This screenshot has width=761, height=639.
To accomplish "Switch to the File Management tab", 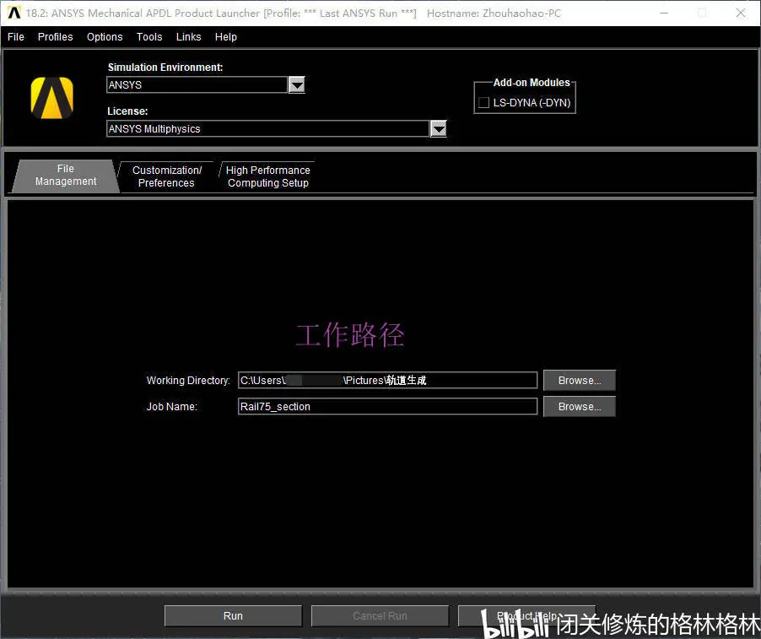I will coord(66,176).
